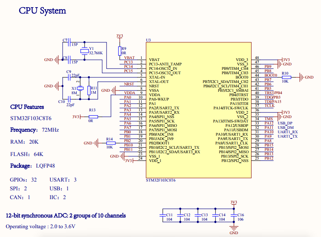This screenshot has height=237, width=321.
Task: Select the Package: LQFP48 line
Action: [x=33, y=166]
